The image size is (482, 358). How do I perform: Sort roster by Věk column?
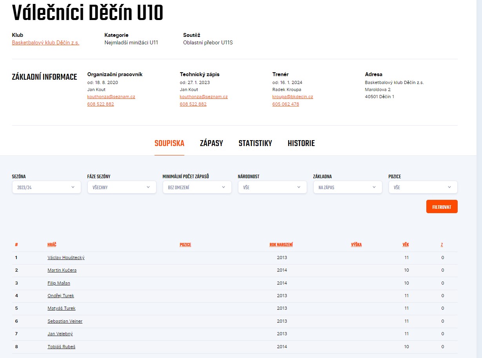point(406,245)
